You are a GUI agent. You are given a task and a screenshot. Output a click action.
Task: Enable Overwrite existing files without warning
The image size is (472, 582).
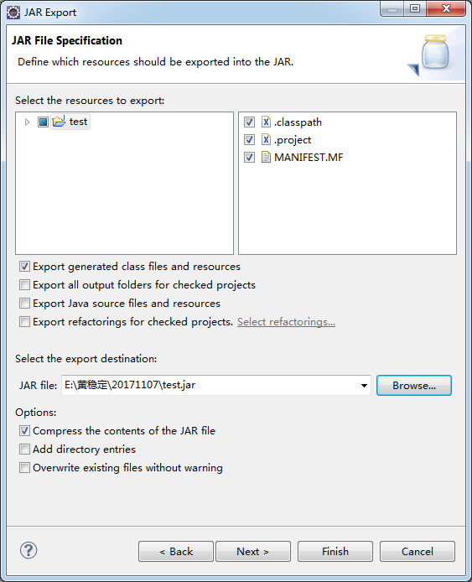pos(24,467)
